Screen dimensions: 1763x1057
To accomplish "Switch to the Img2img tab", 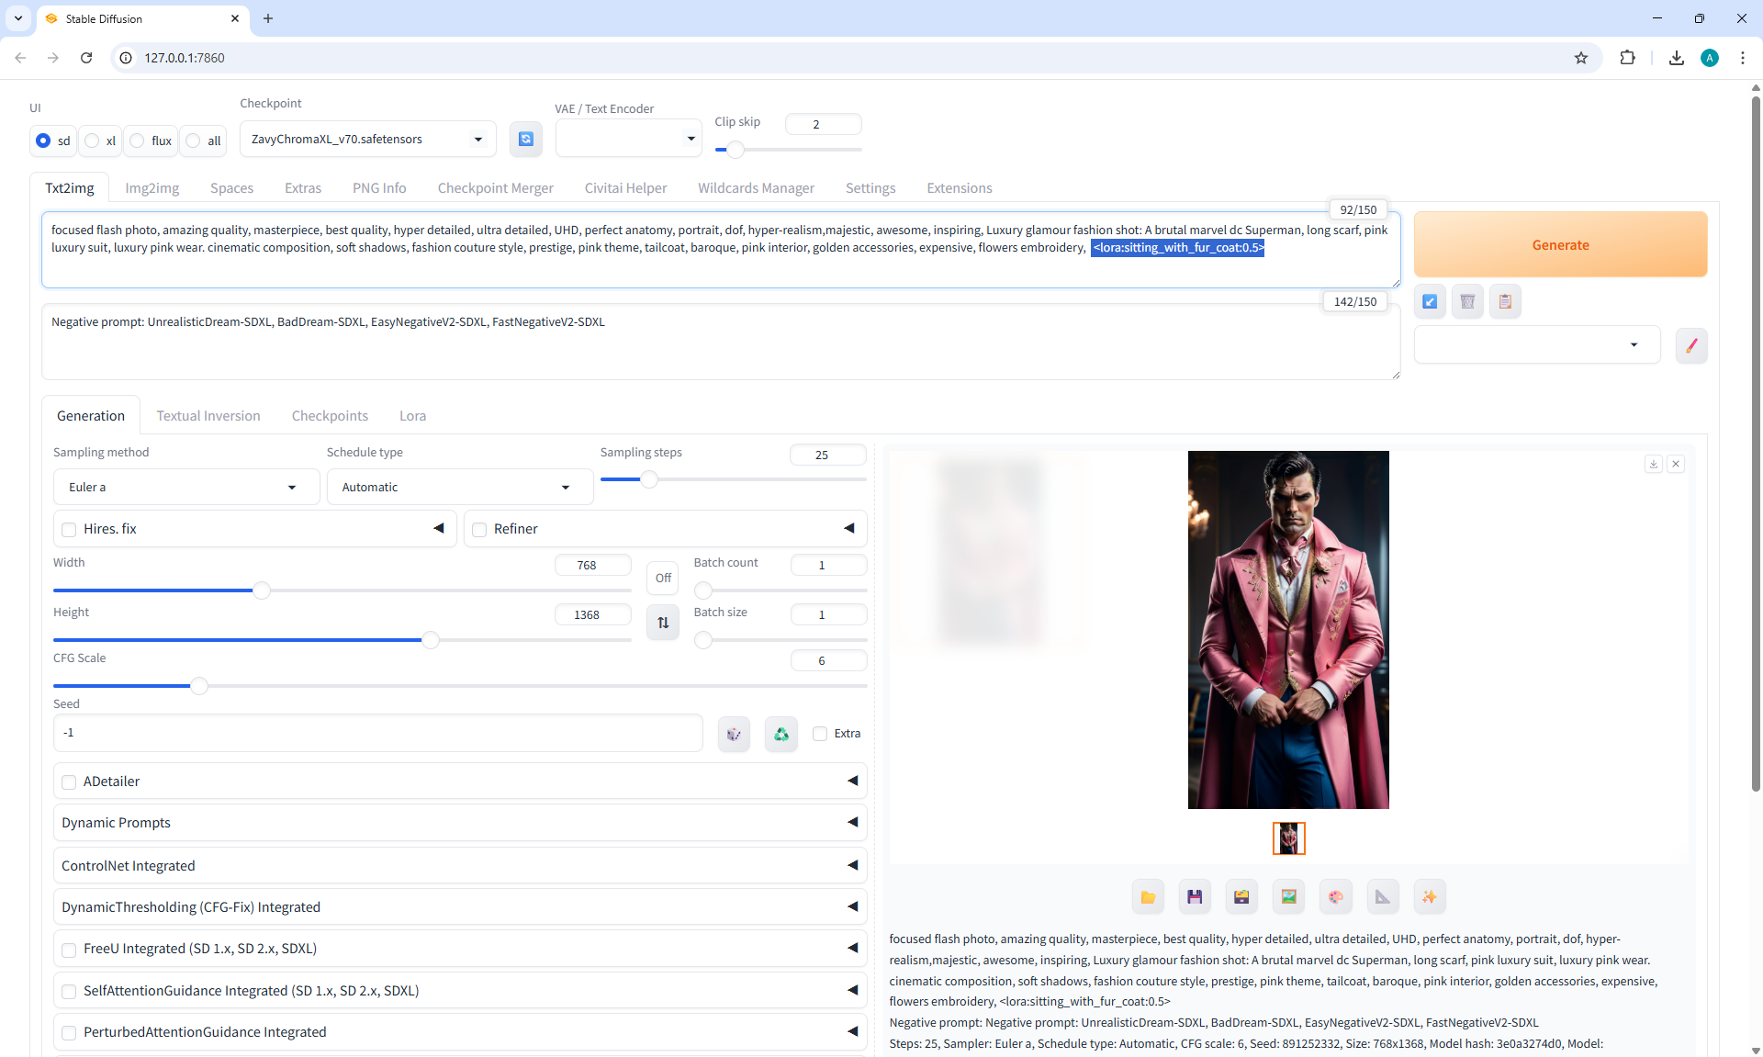I will click(x=152, y=187).
